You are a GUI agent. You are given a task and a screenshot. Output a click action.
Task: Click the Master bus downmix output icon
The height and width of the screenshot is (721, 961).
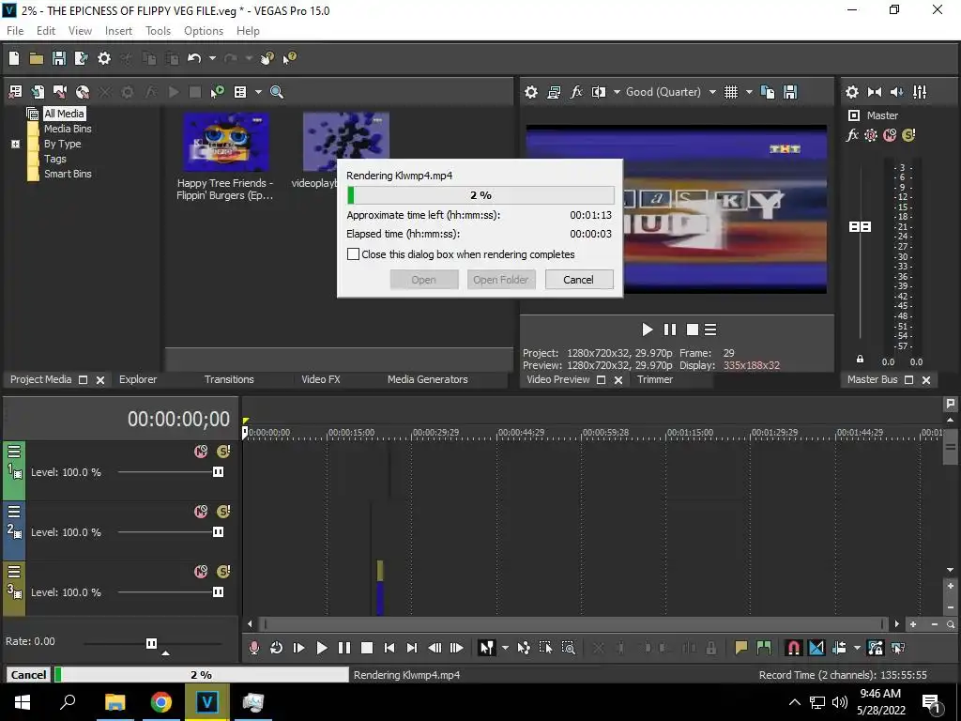[875, 92]
